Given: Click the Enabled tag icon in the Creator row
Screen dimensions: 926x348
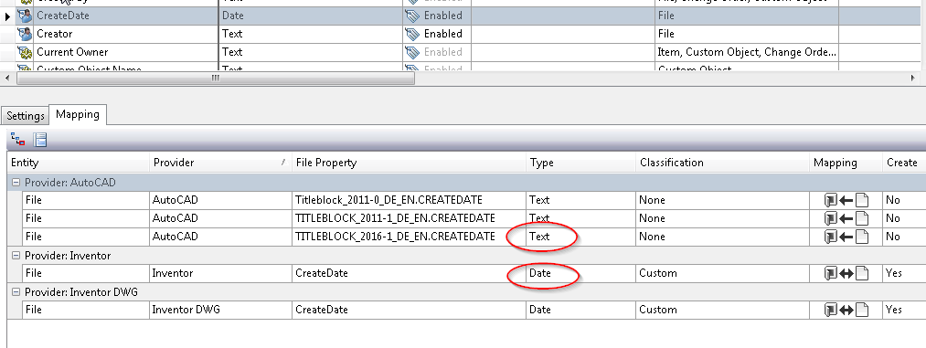Looking at the screenshot, I should pyautogui.click(x=412, y=34).
